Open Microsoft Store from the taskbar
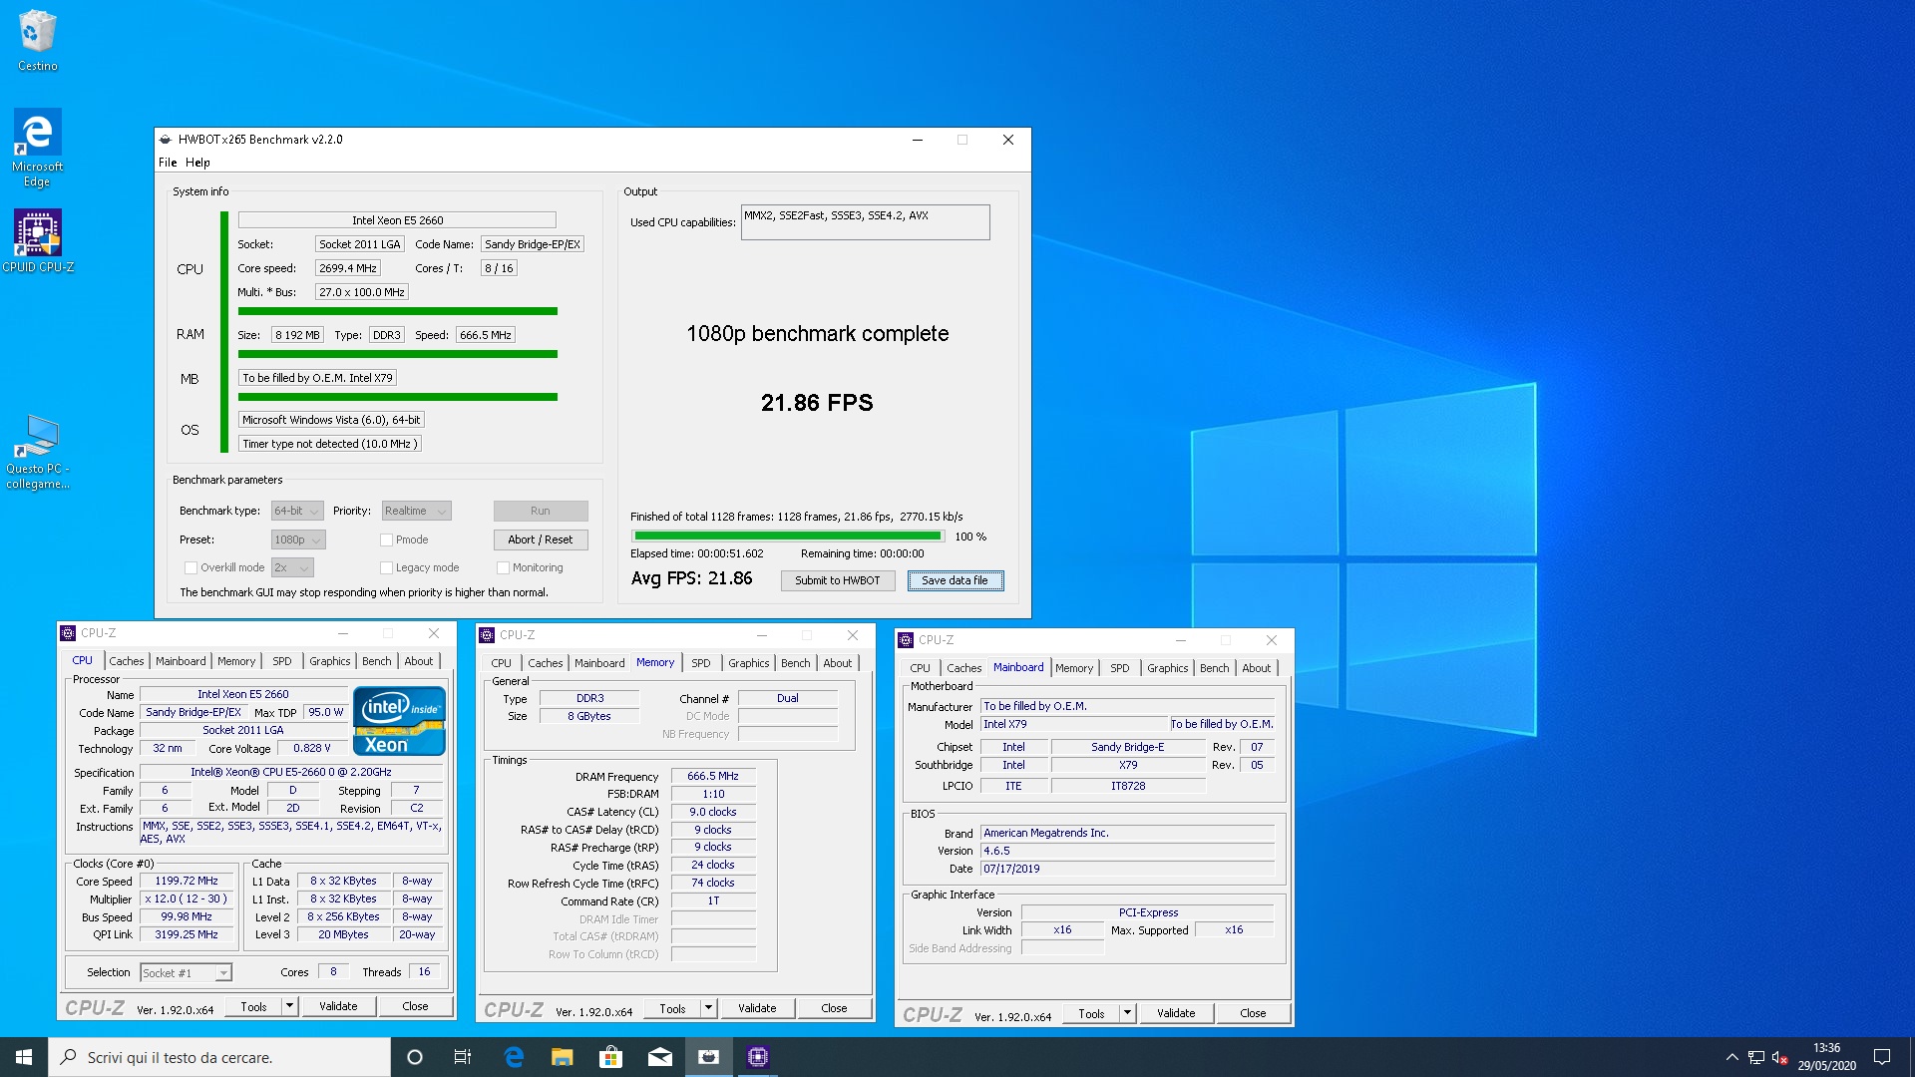Viewport: 1915px width, 1077px height. (610, 1057)
